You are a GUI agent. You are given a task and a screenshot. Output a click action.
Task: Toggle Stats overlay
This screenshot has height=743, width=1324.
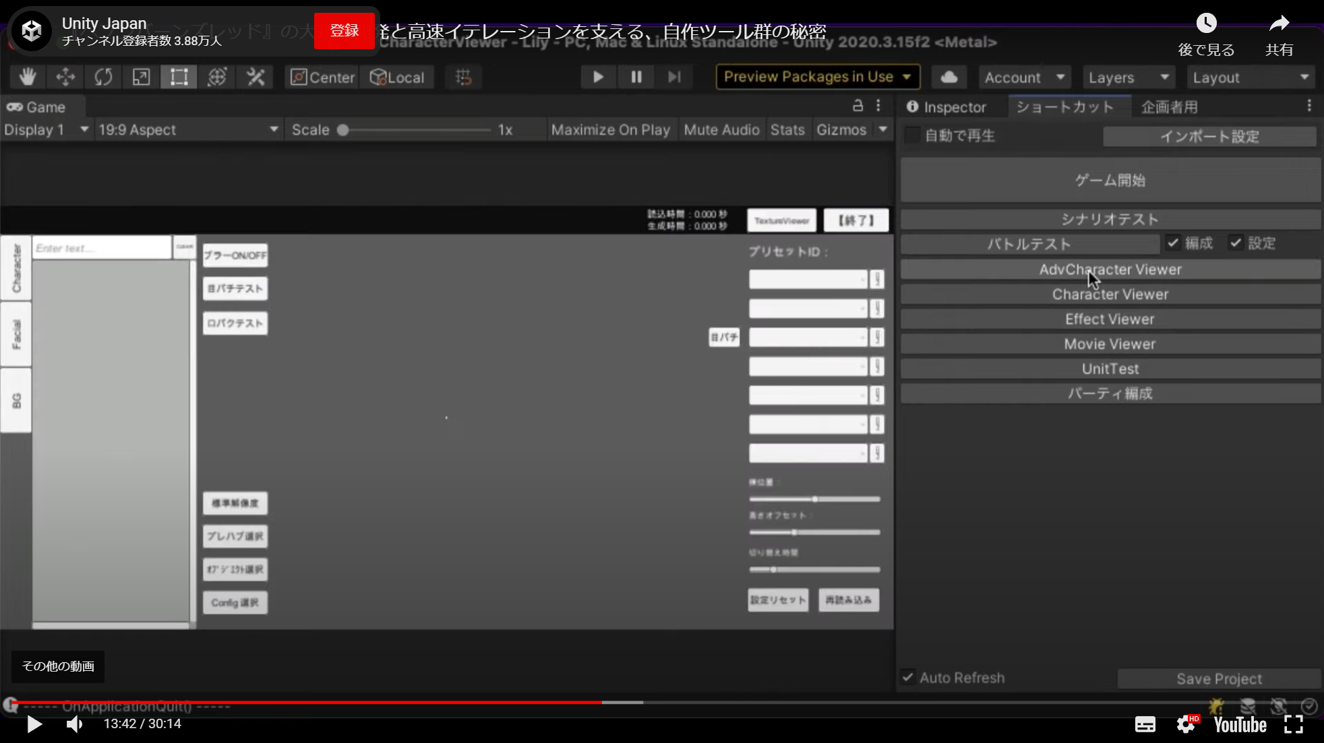pos(787,129)
